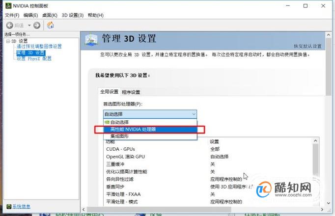Open the back history dropdown arrow
Image resolution: width=335 pixels, height=216 pixels.
pos(29,26)
